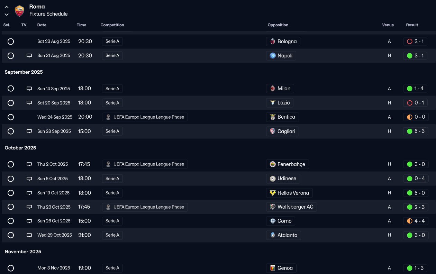Select the Bologna fixture radio button
The width and height of the screenshot is (436, 274).
coord(11,42)
